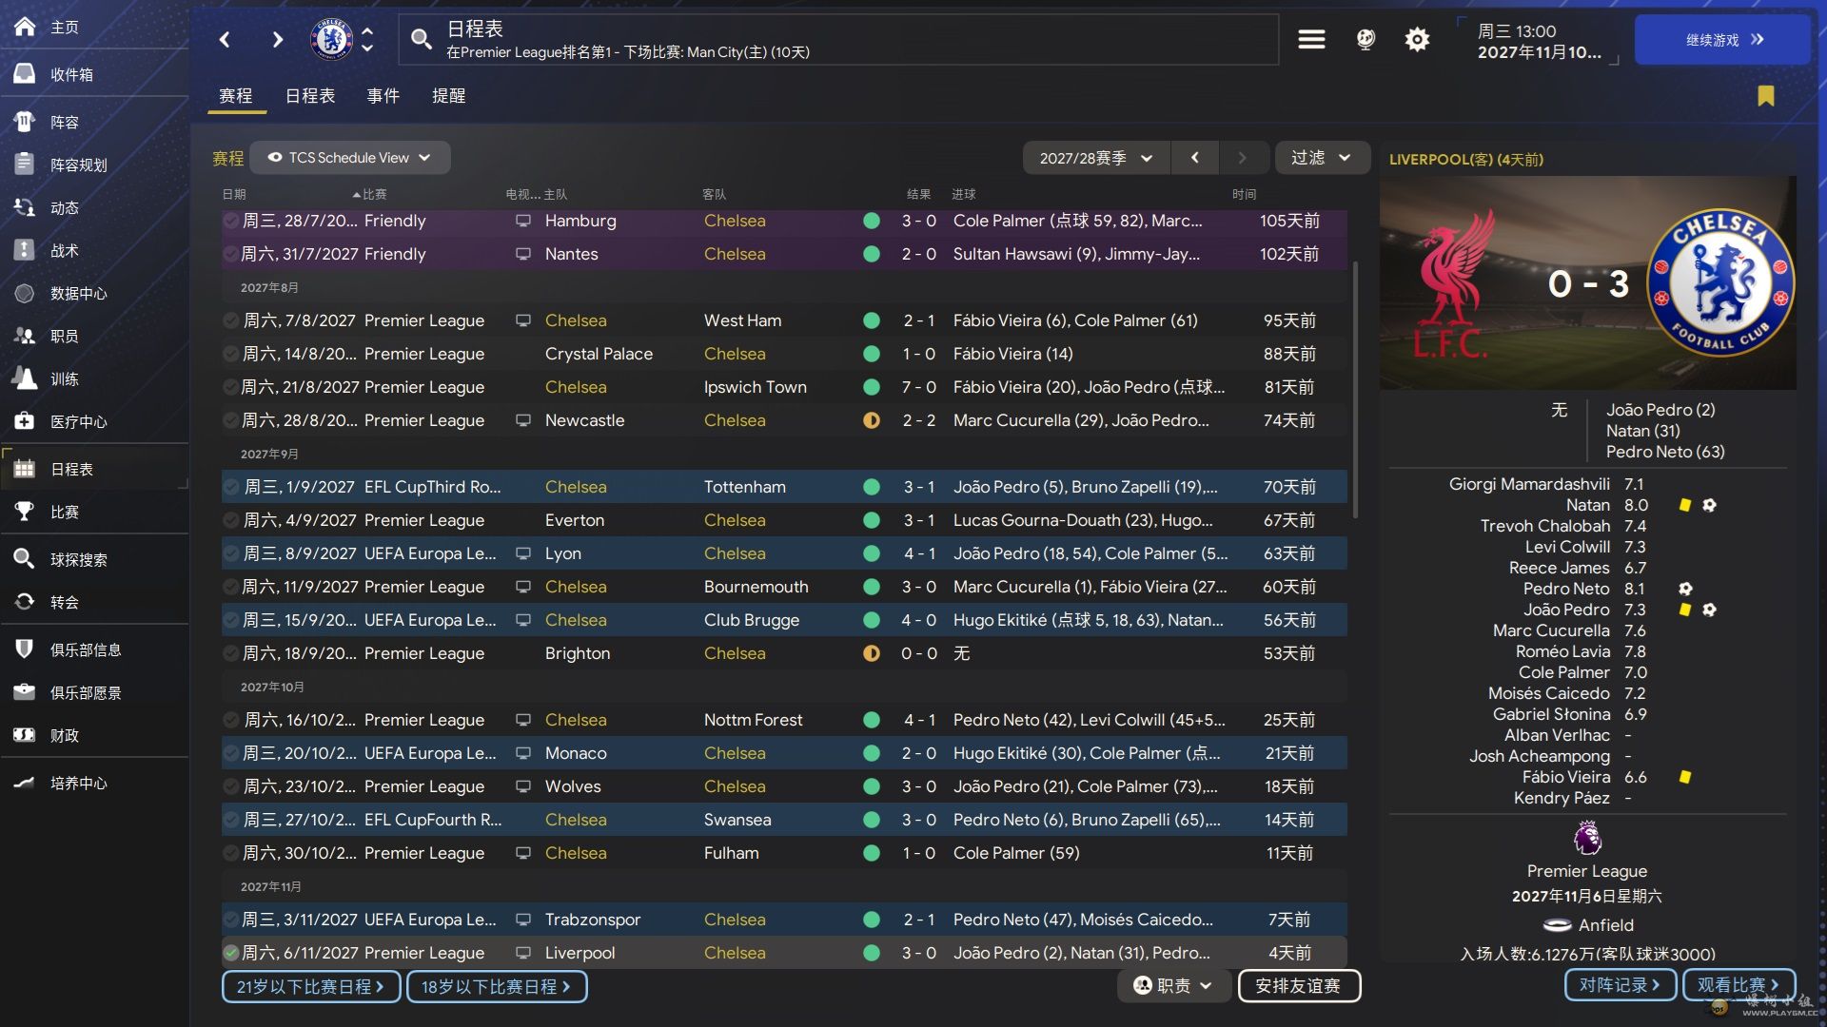Open the 过滤 filter dropdown

[x=1321, y=158]
